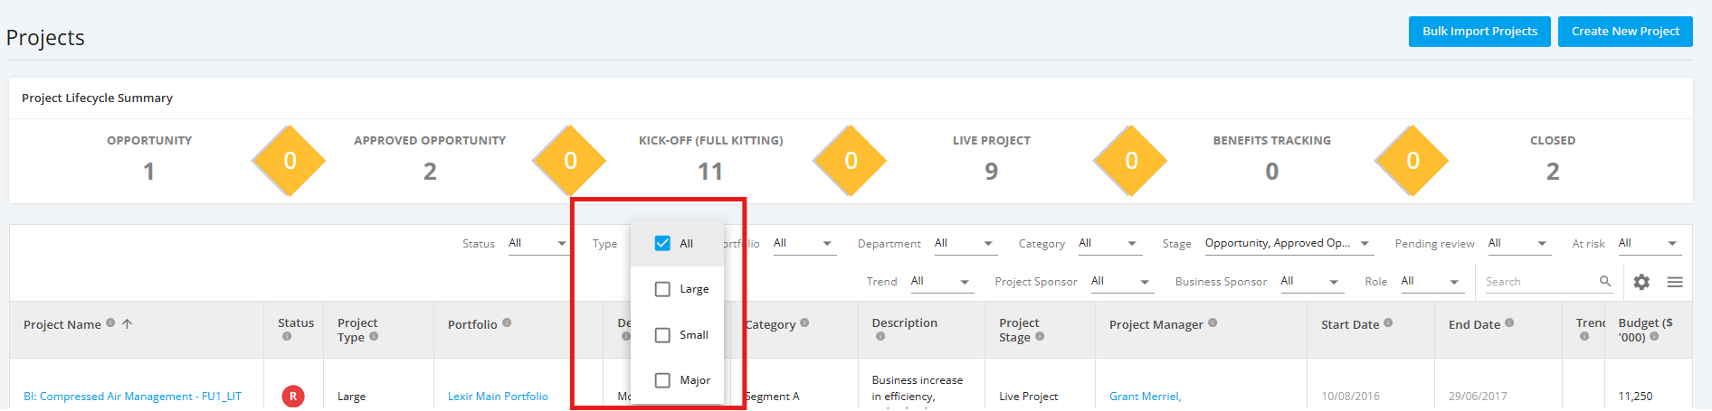Click the Project Lifecycle Summary heading
This screenshot has height=411, width=1712.
(x=97, y=98)
